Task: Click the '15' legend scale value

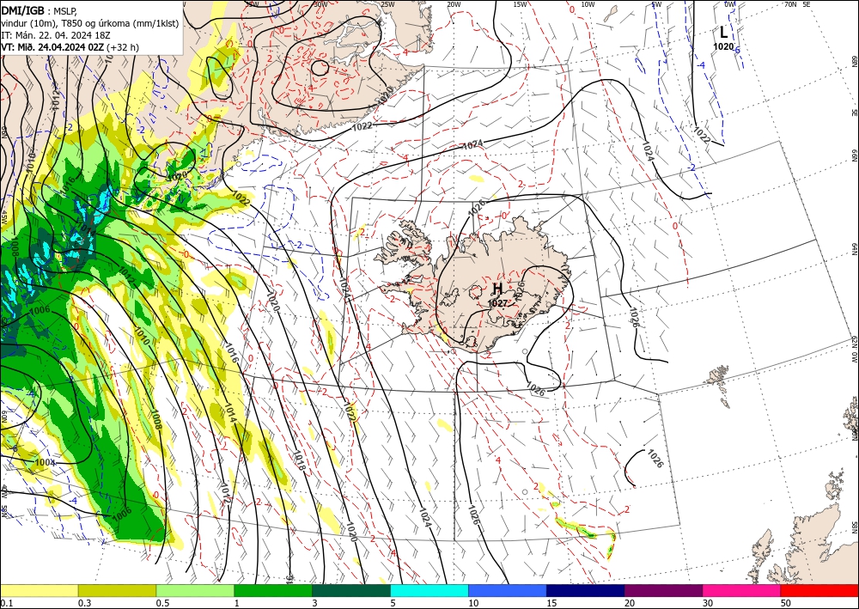Action: [x=551, y=603]
